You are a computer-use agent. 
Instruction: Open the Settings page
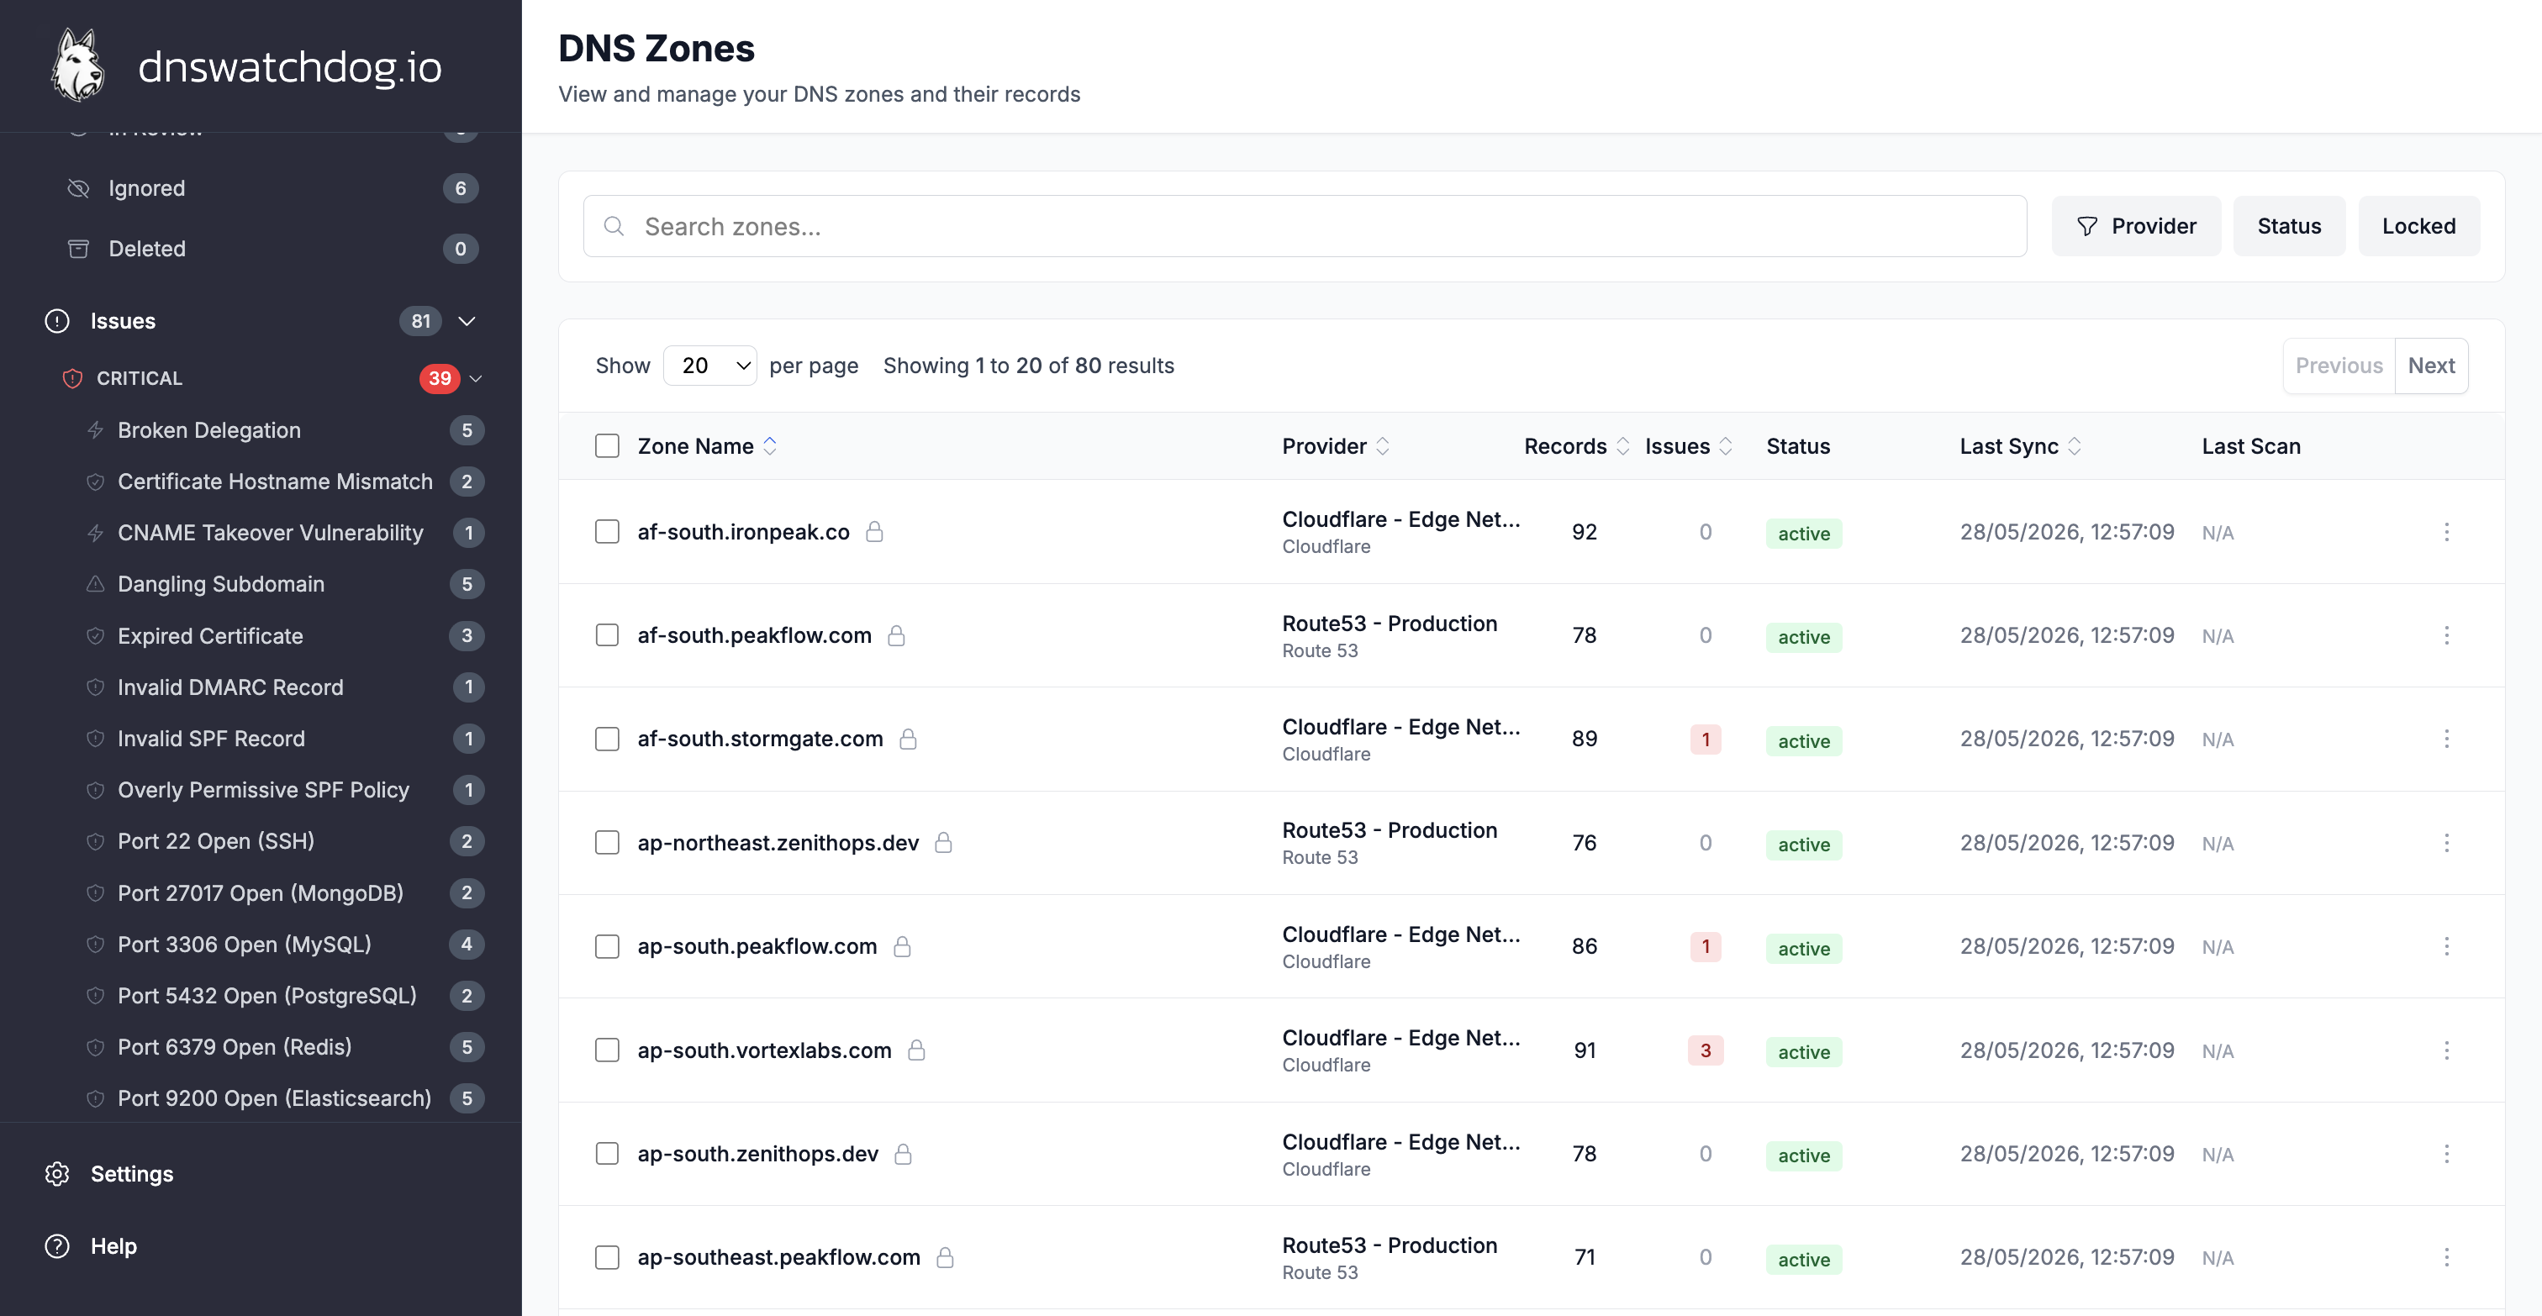[x=131, y=1174]
